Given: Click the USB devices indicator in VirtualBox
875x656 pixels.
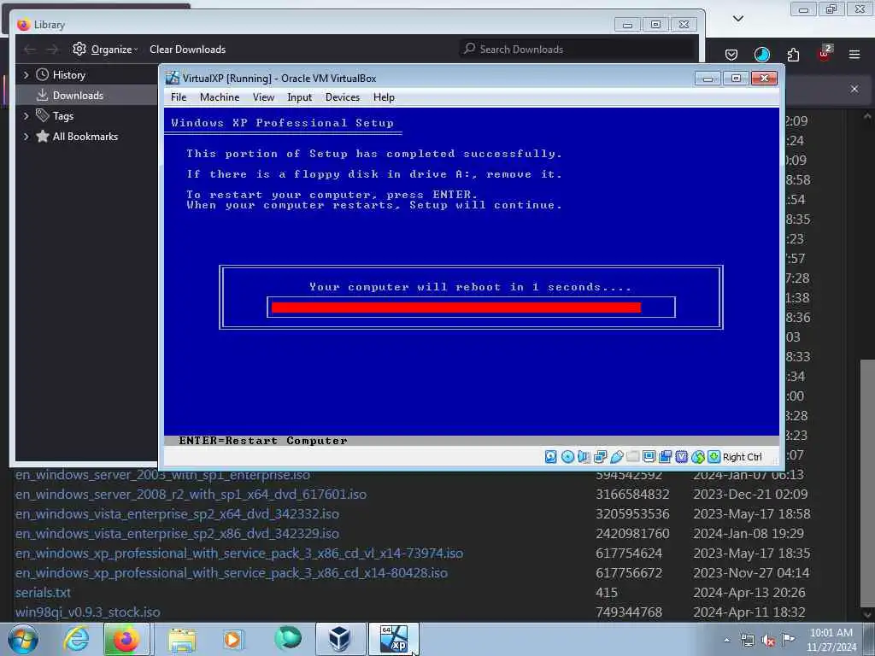Looking at the screenshot, I should 617,457.
